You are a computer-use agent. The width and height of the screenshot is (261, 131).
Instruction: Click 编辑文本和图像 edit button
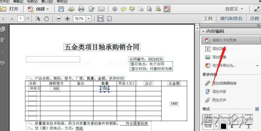[x=224, y=40]
